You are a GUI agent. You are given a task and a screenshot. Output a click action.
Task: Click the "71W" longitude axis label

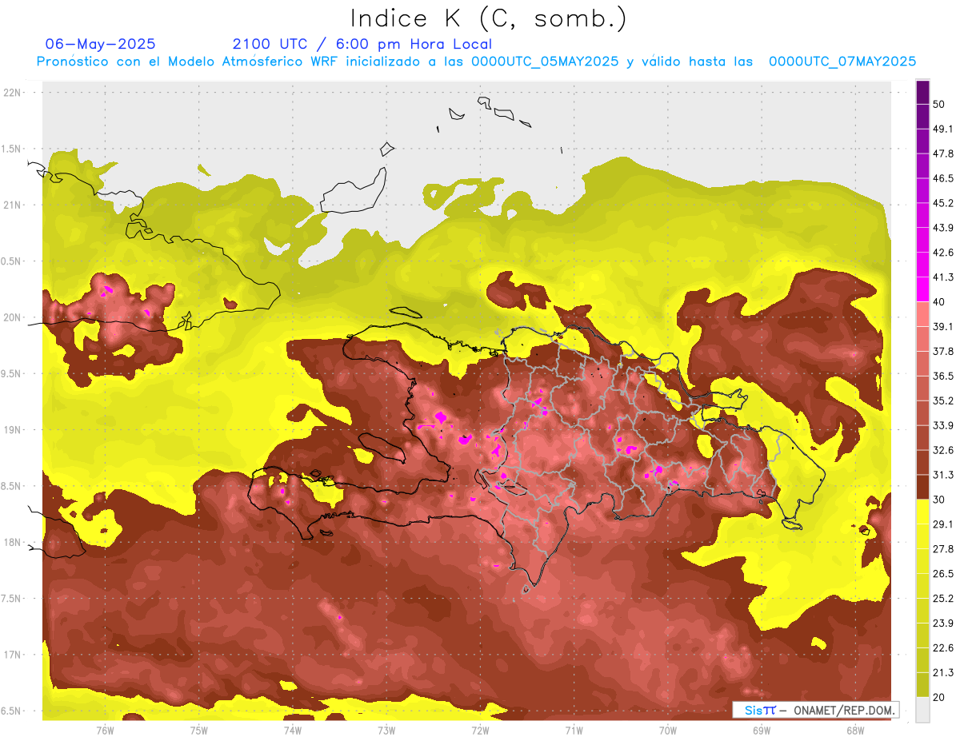coord(574,731)
